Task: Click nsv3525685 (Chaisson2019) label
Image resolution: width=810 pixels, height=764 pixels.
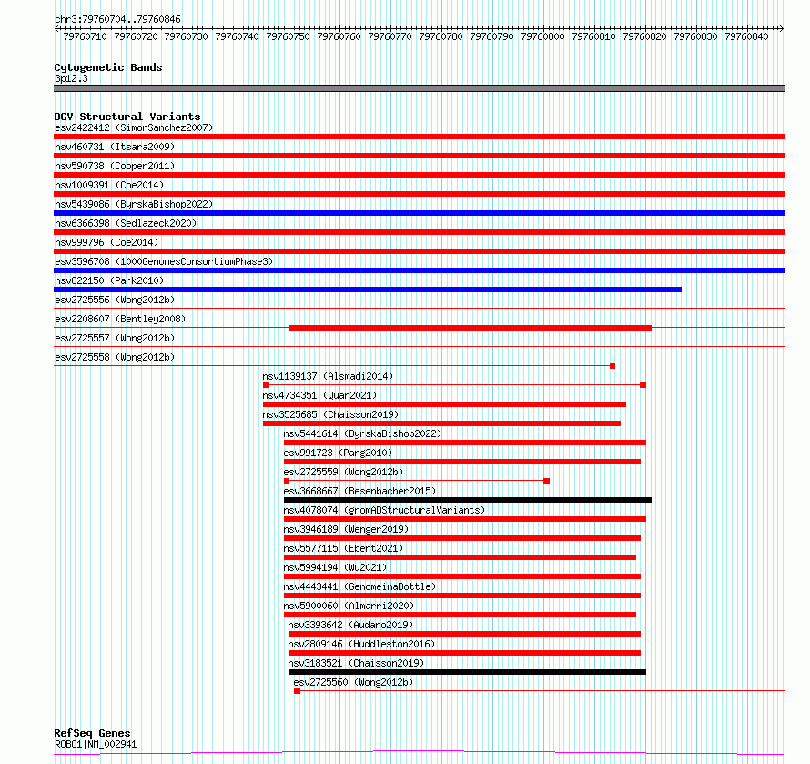Action: coord(330,414)
